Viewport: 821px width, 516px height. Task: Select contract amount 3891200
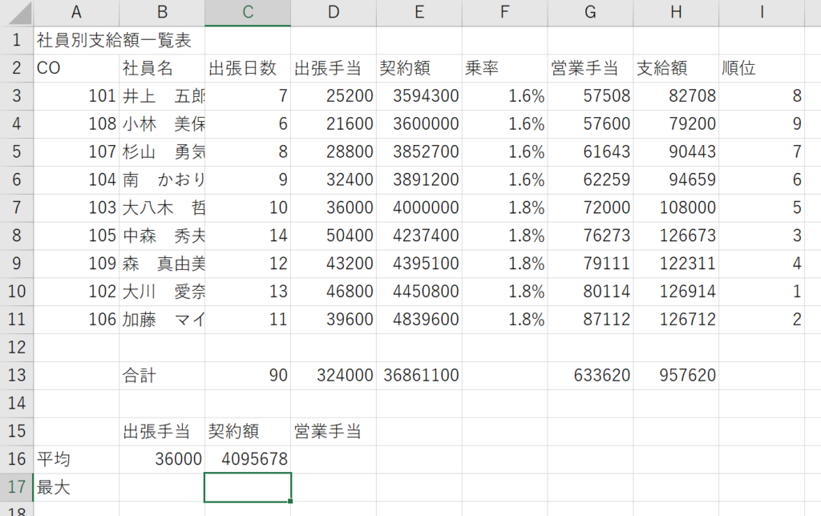pos(419,180)
